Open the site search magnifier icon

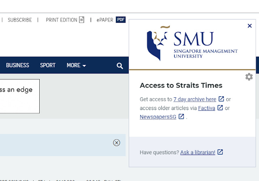pos(120,66)
